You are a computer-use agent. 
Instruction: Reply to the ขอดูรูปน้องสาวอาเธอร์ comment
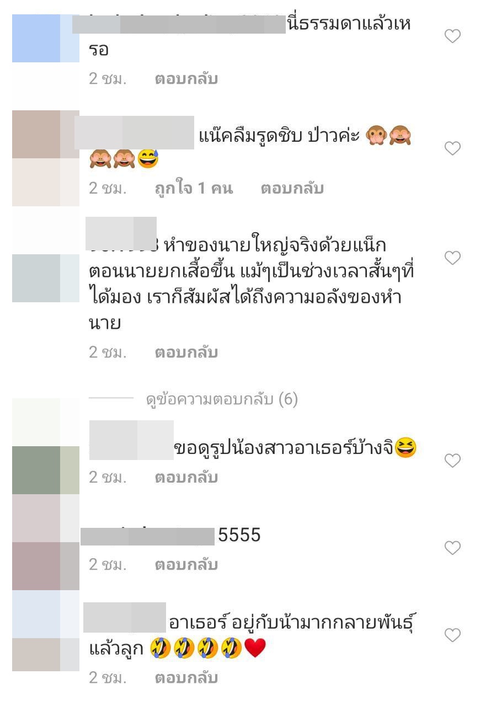tap(186, 477)
